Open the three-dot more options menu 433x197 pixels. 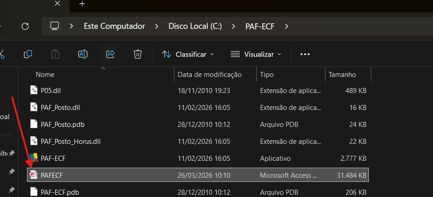(305, 54)
